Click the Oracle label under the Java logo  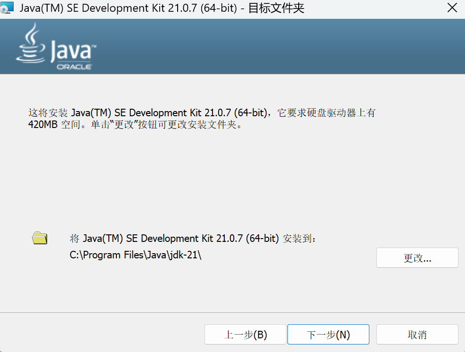[x=75, y=67]
